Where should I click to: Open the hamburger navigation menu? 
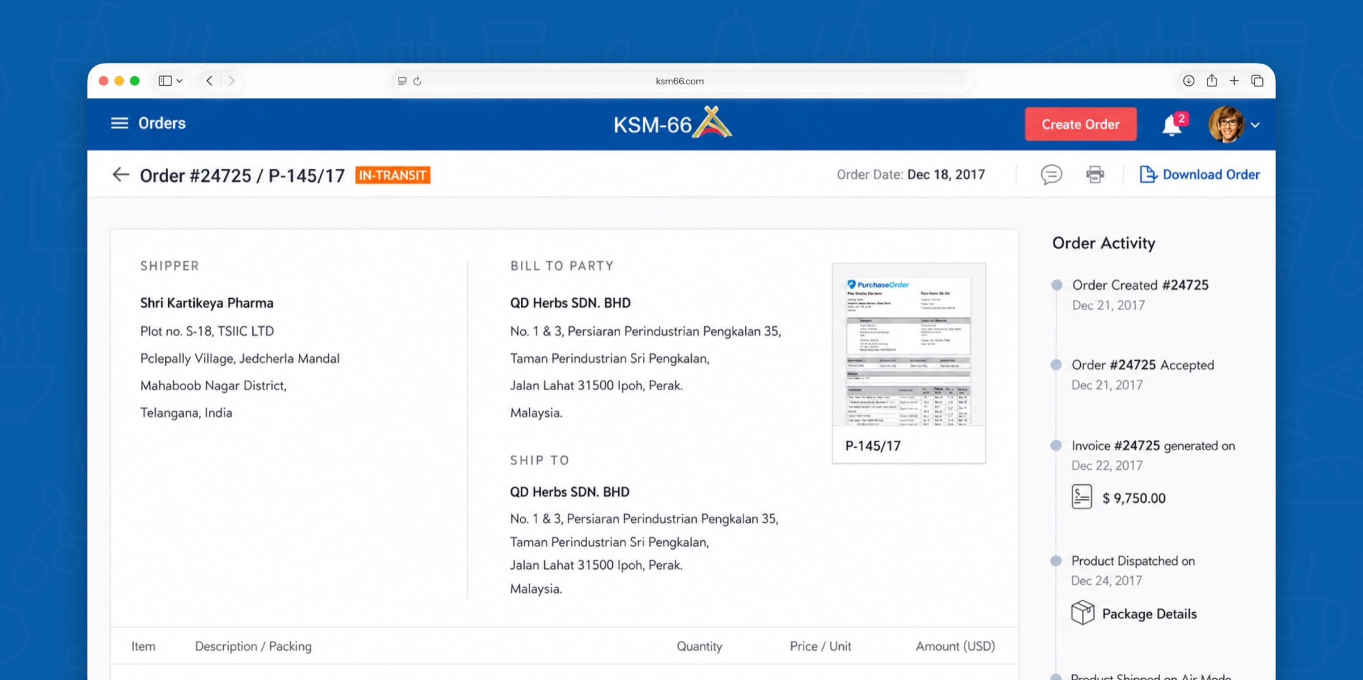coord(119,123)
